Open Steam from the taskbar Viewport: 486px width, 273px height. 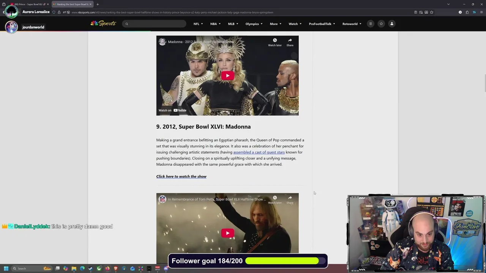click(x=90, y=268)
